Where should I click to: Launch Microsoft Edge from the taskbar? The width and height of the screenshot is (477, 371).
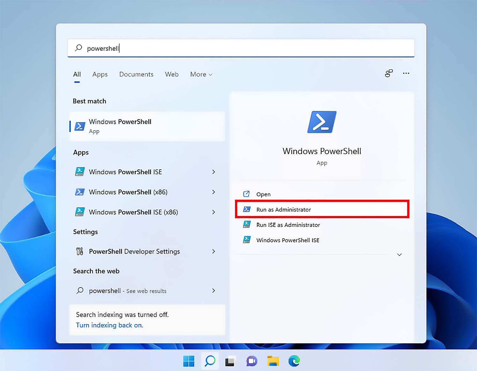tap(294, 361)
